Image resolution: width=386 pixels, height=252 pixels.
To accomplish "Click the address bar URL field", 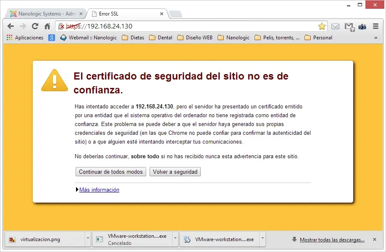I will tap(191, 26).
